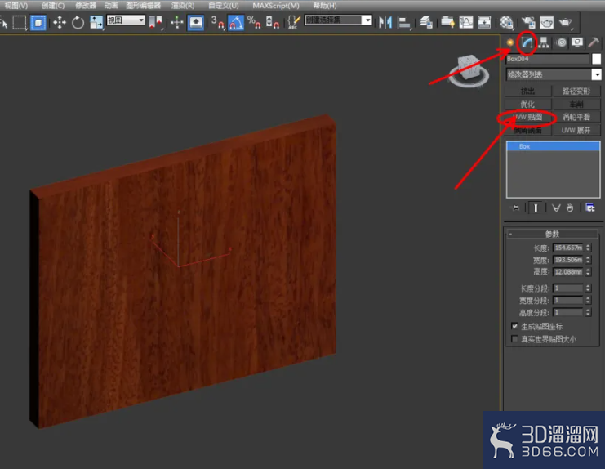Click the Render Production teapot icon

pos(565,22)
